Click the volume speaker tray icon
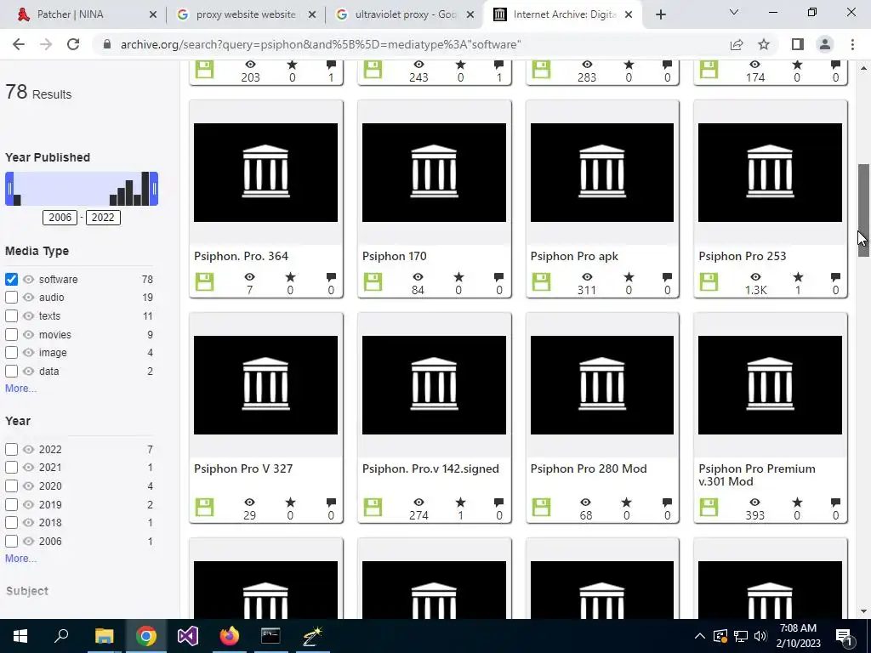The width and height of the screenshot is (871, 653). click(x=760, y=636)
